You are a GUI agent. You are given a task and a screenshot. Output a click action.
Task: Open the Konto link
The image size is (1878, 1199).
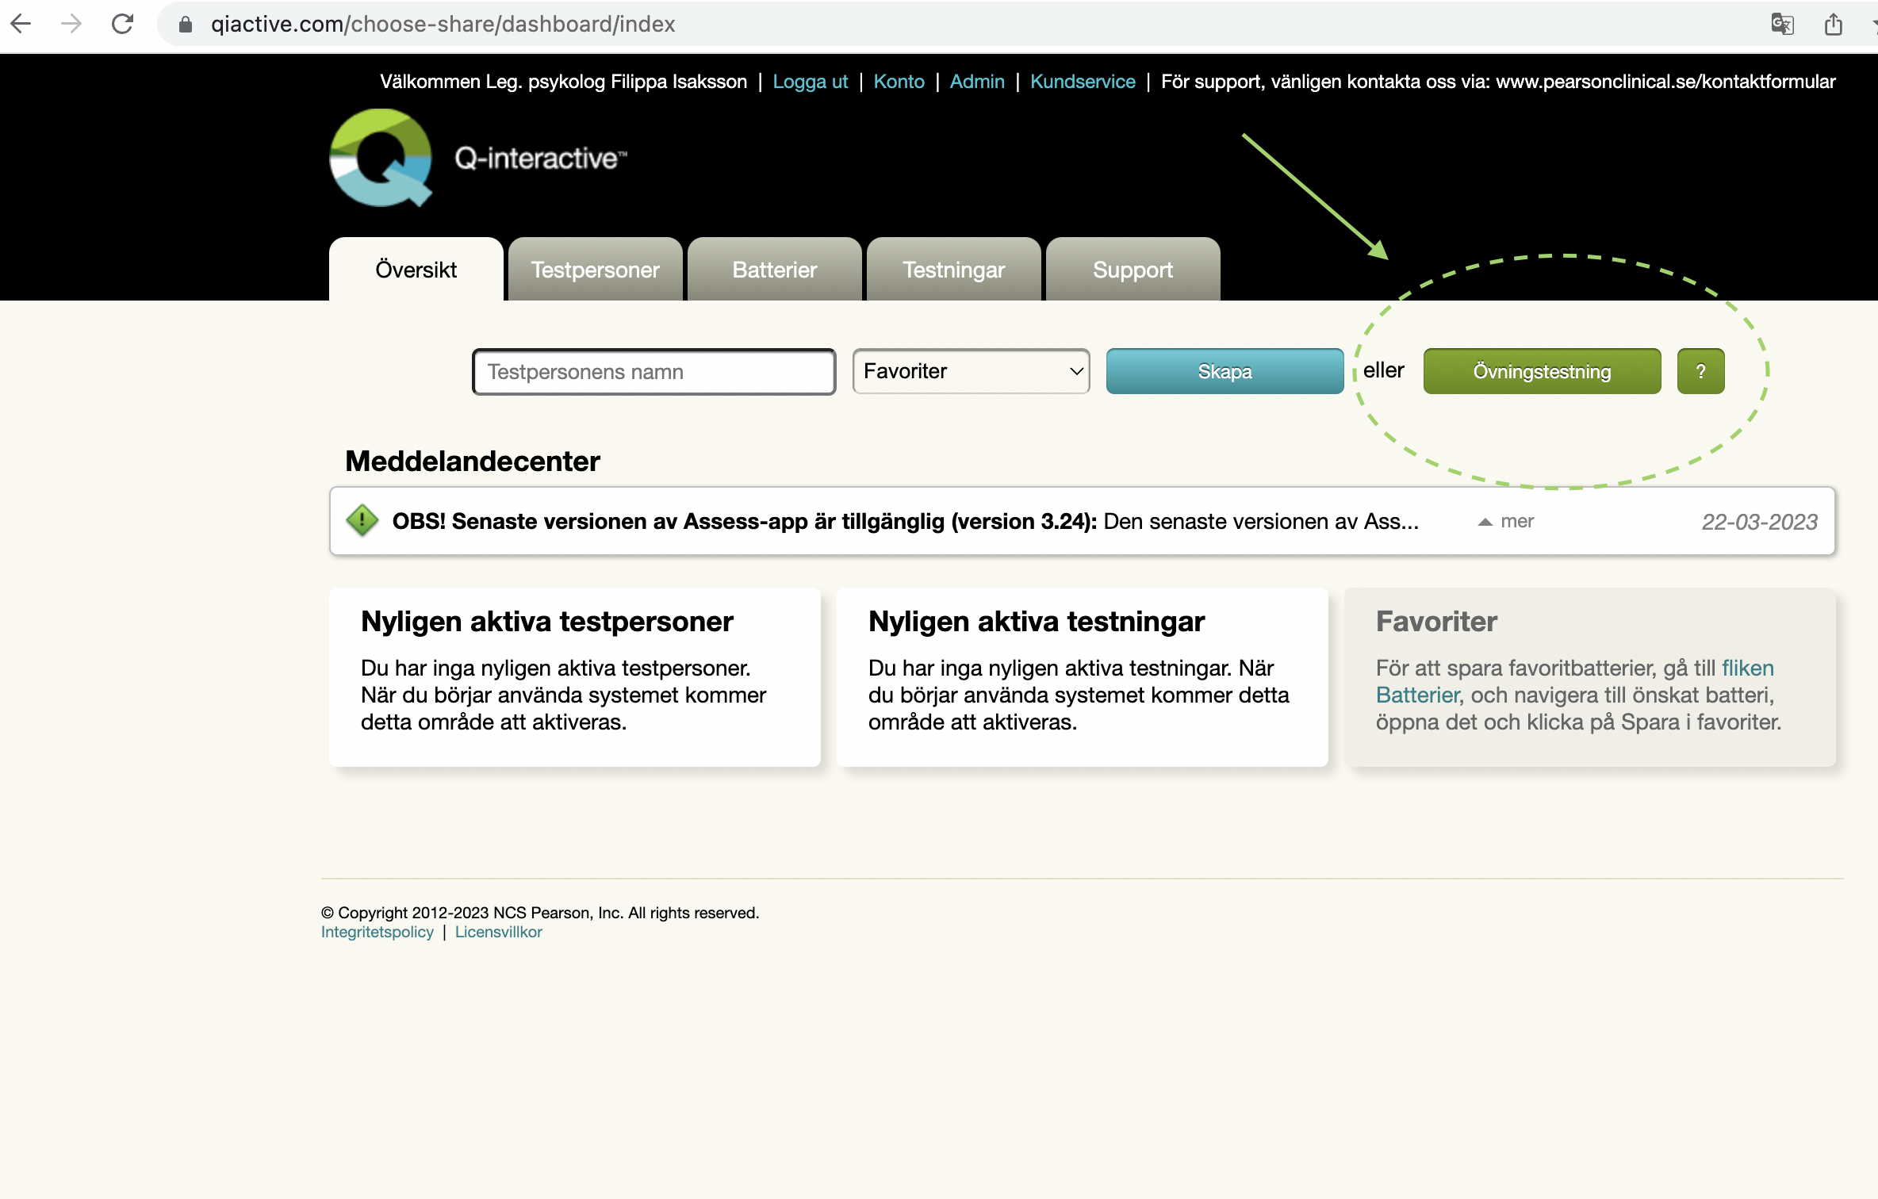coord(899,82)
